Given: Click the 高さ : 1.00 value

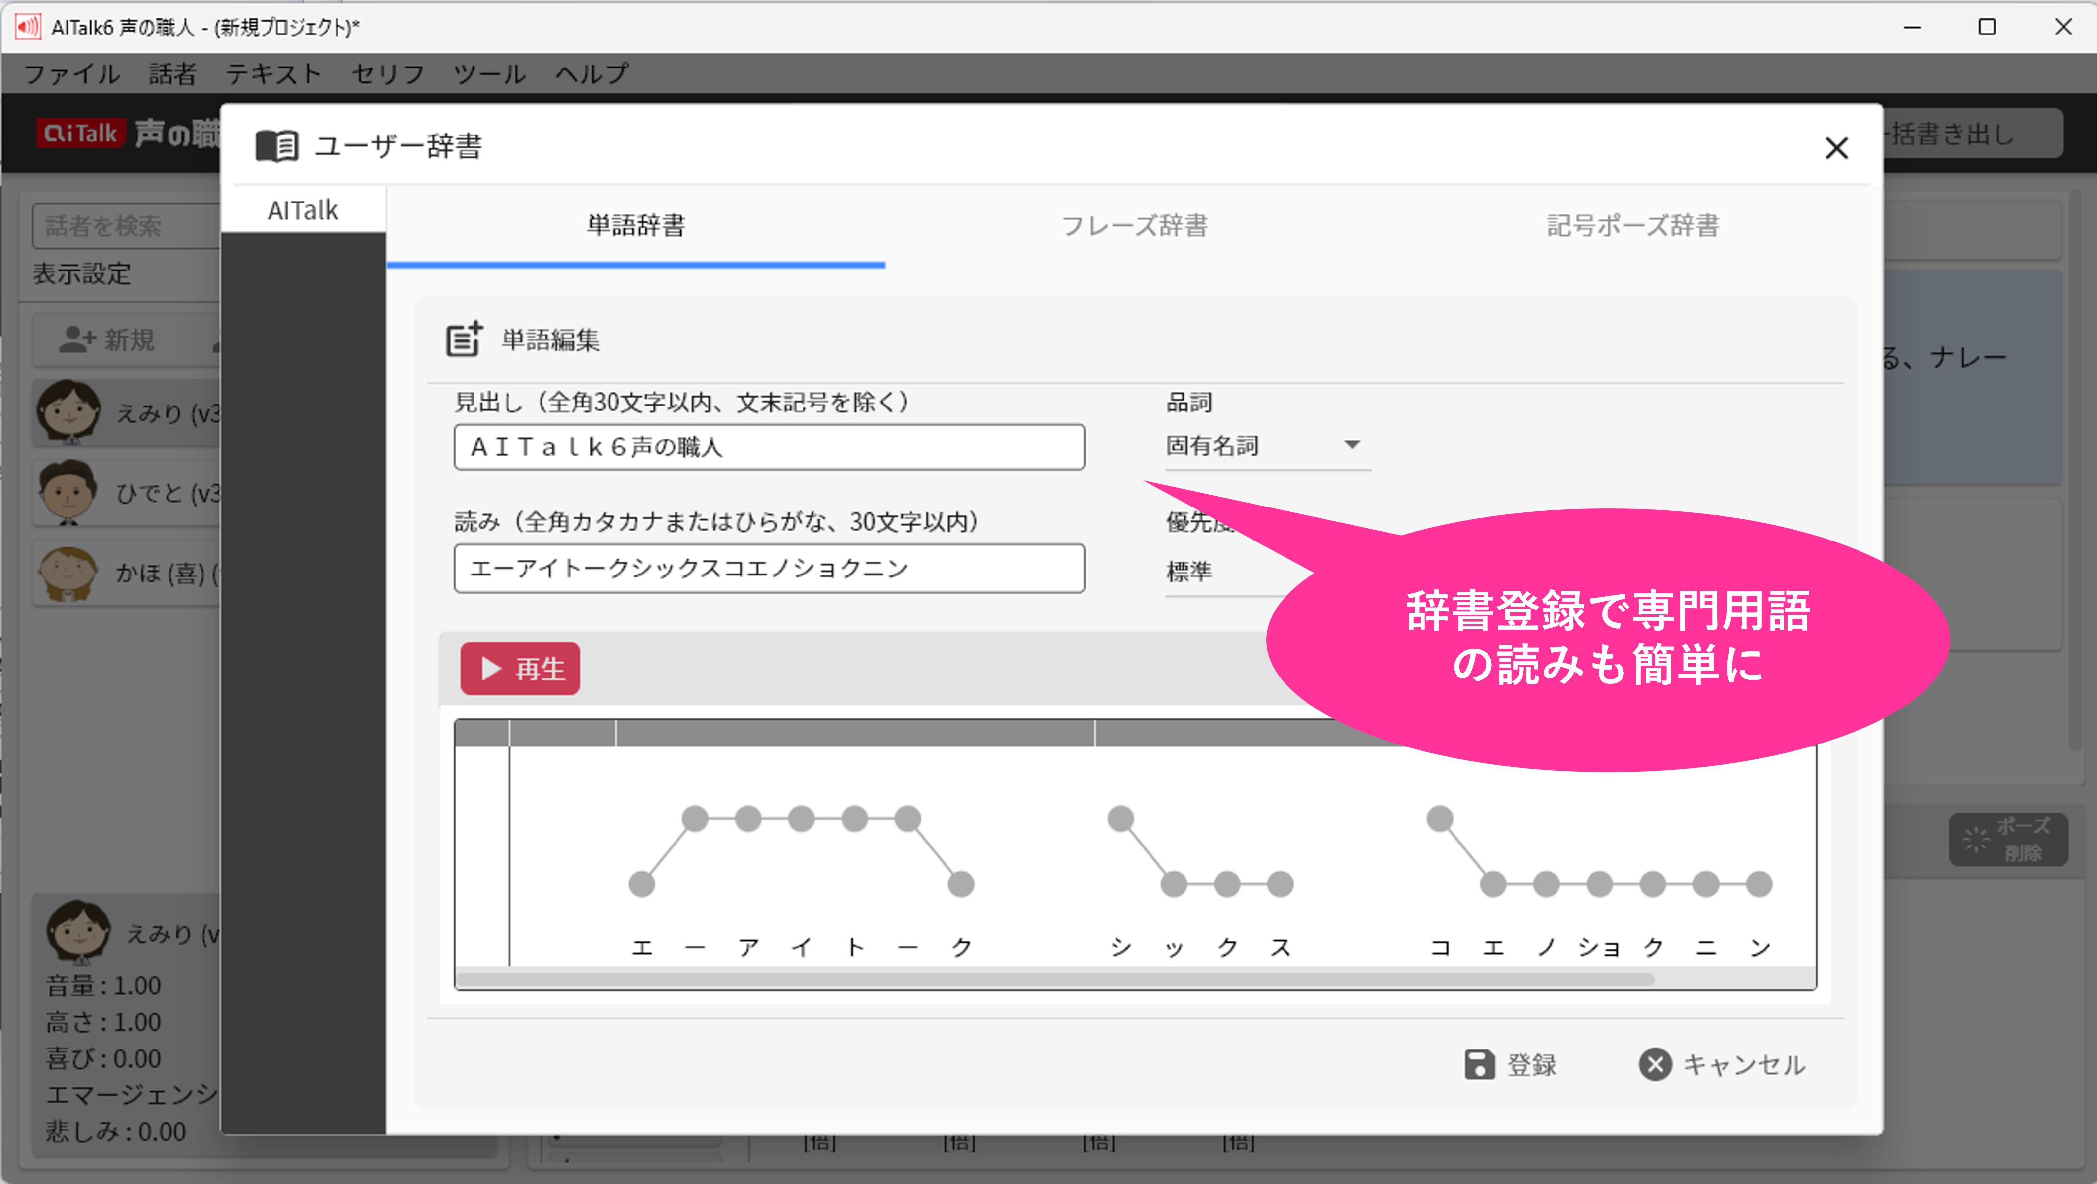Looking at the screenshot, I should pos(103,1023).
